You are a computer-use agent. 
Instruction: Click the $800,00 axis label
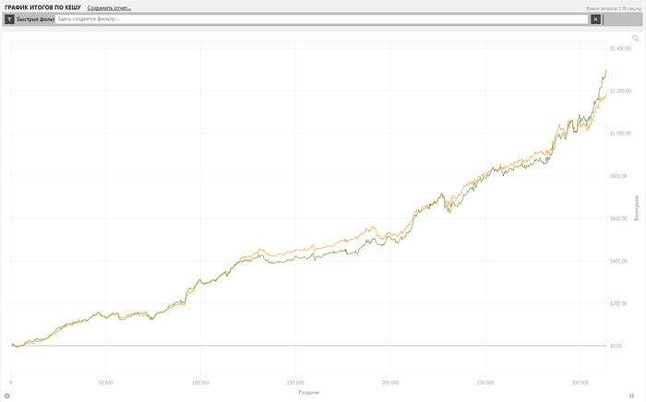619,176
